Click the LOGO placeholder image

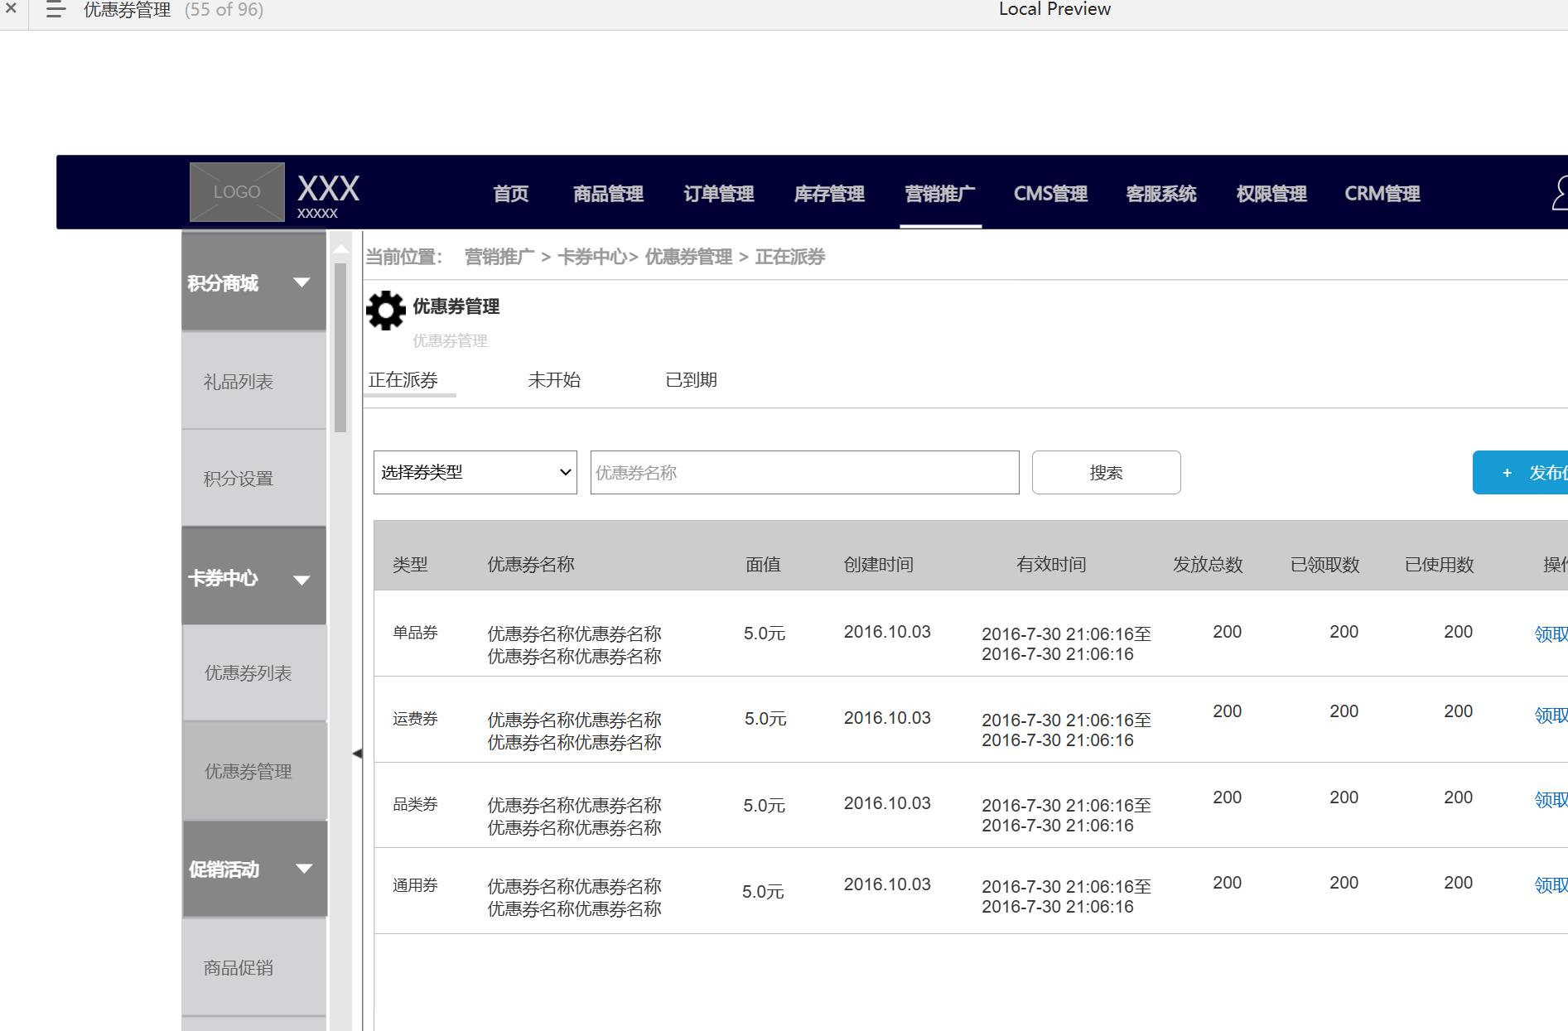click(x=237, y=192)
